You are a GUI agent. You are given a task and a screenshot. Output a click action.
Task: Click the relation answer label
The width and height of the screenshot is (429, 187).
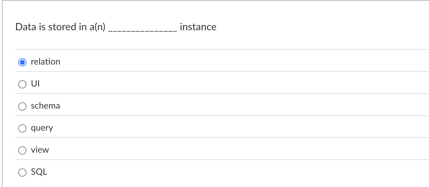(45, 62)
